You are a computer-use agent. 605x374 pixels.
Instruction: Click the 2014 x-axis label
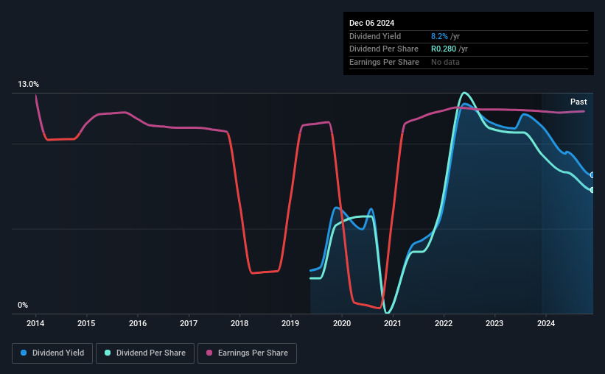[x=35, y=323]
